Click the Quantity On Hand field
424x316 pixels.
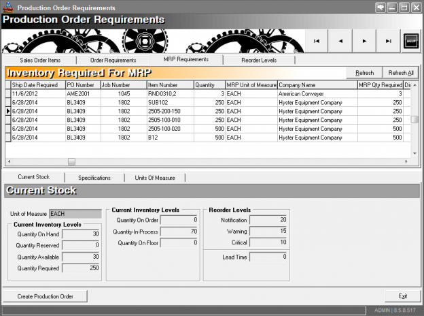(81, 234)
